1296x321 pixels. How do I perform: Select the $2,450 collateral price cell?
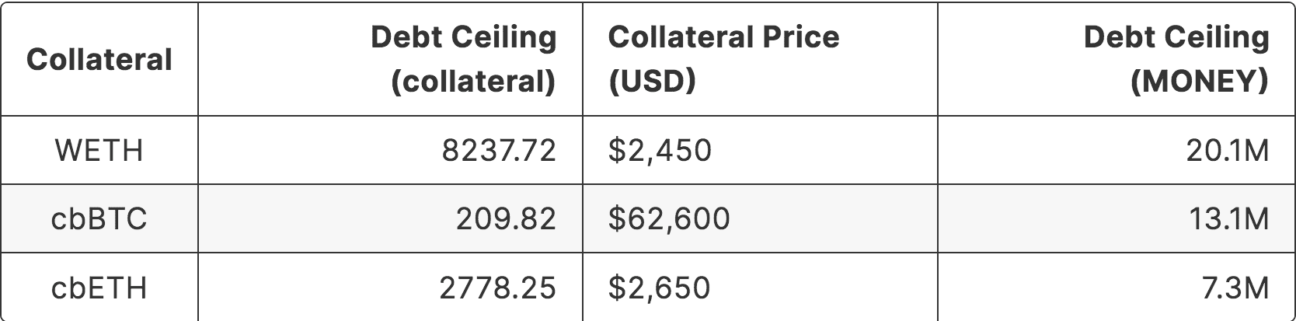click(660, 150)
